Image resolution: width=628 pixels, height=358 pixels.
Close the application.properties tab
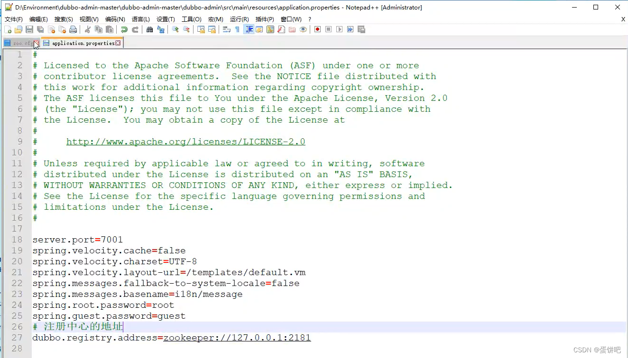[118, 43]
